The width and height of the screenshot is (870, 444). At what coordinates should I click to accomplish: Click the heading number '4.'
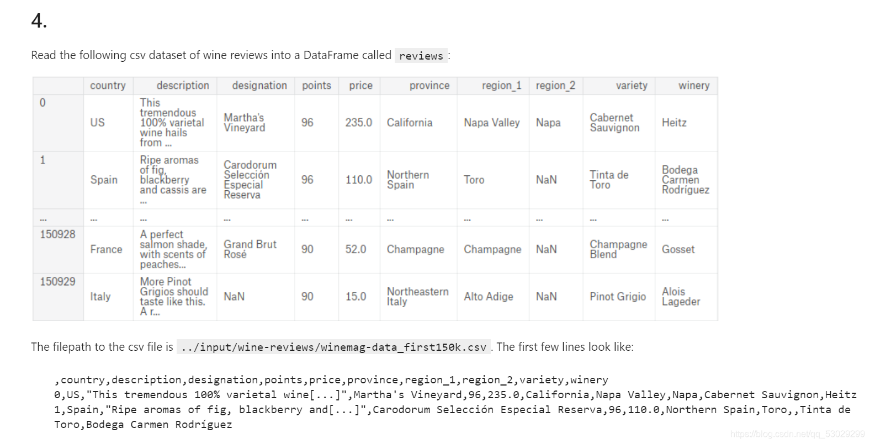(x=39, y=21)
